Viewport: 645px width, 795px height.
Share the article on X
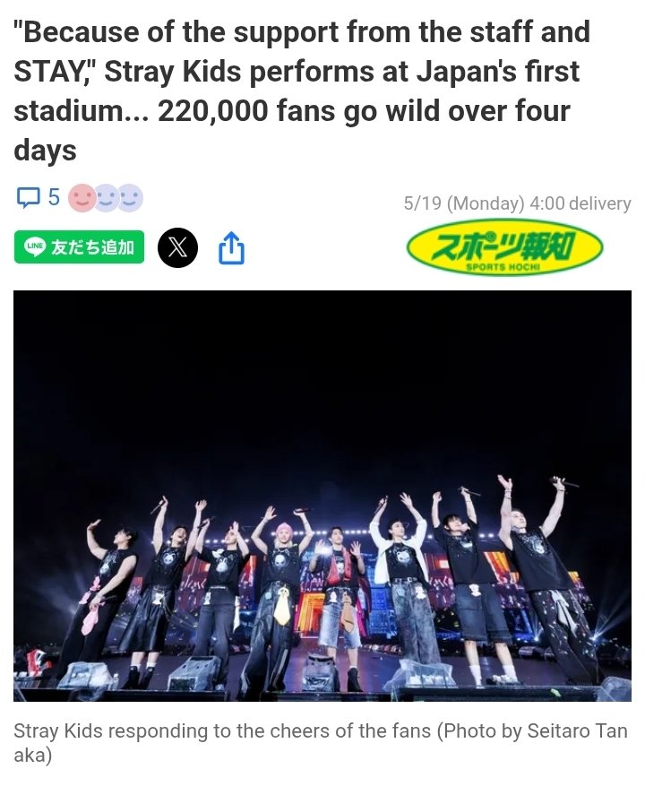click(177, 247)
